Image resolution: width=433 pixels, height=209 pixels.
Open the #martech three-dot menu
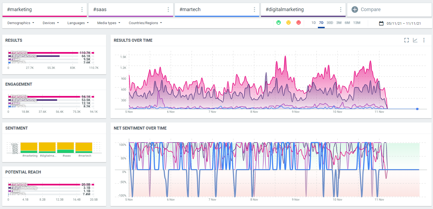coord(254,10)
